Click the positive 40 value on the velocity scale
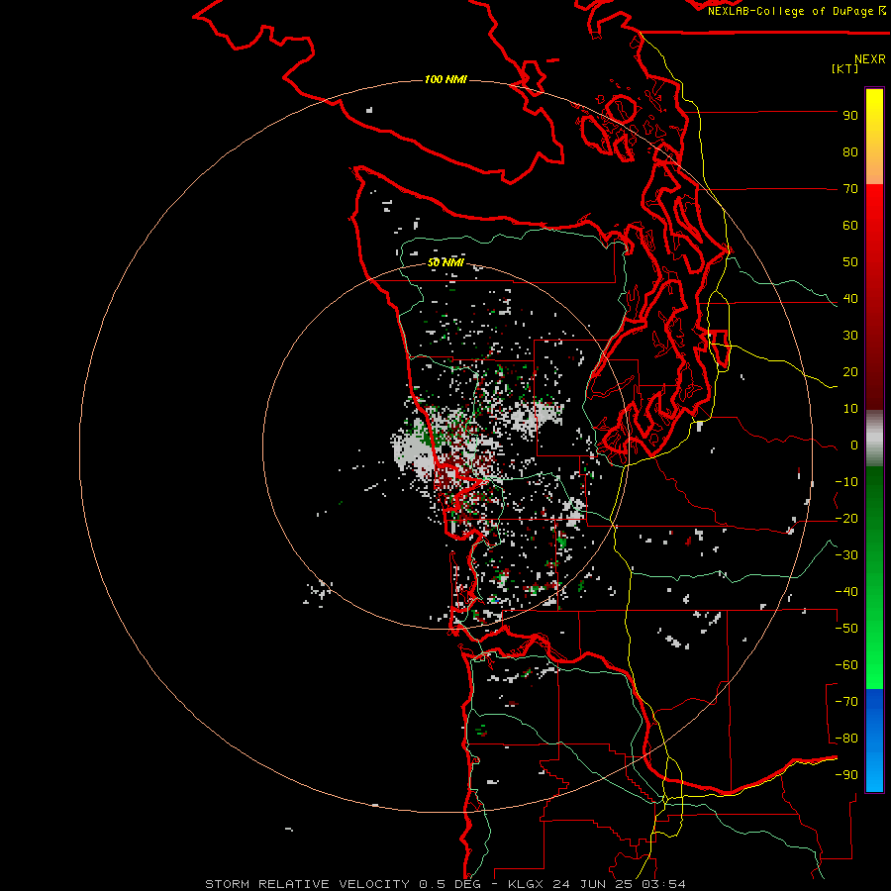891x891 pixels. [850, 298]
